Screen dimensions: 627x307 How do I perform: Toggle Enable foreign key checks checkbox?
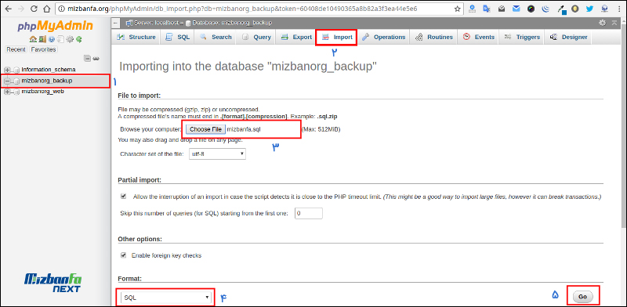(124, 255)
